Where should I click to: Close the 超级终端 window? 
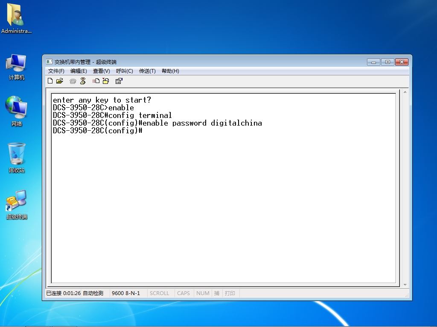[402, 62]
